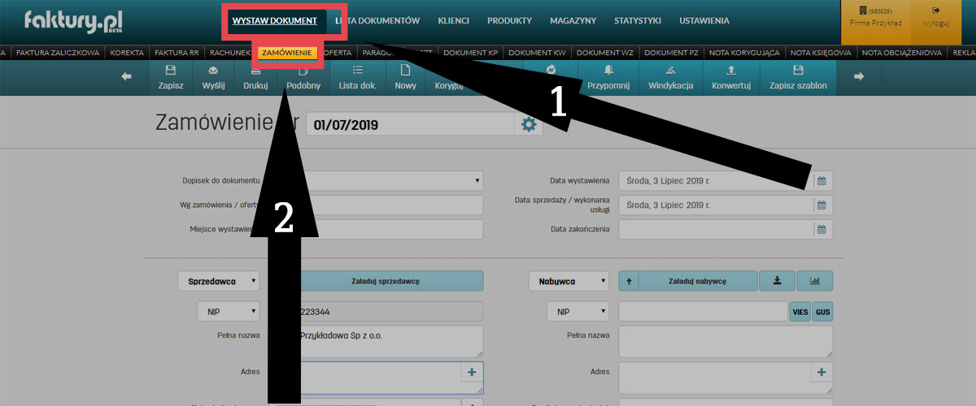Image resolution: width=976 pixels, height=406 pixels.
Task: Select the Zamówienie document tab
Action: coord(288,53)
